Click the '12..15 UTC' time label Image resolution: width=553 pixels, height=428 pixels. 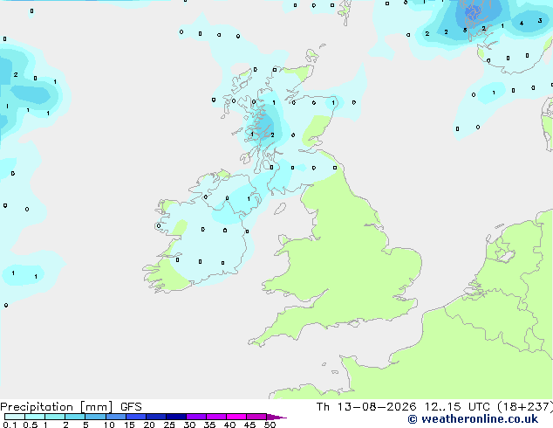point(457,407)
